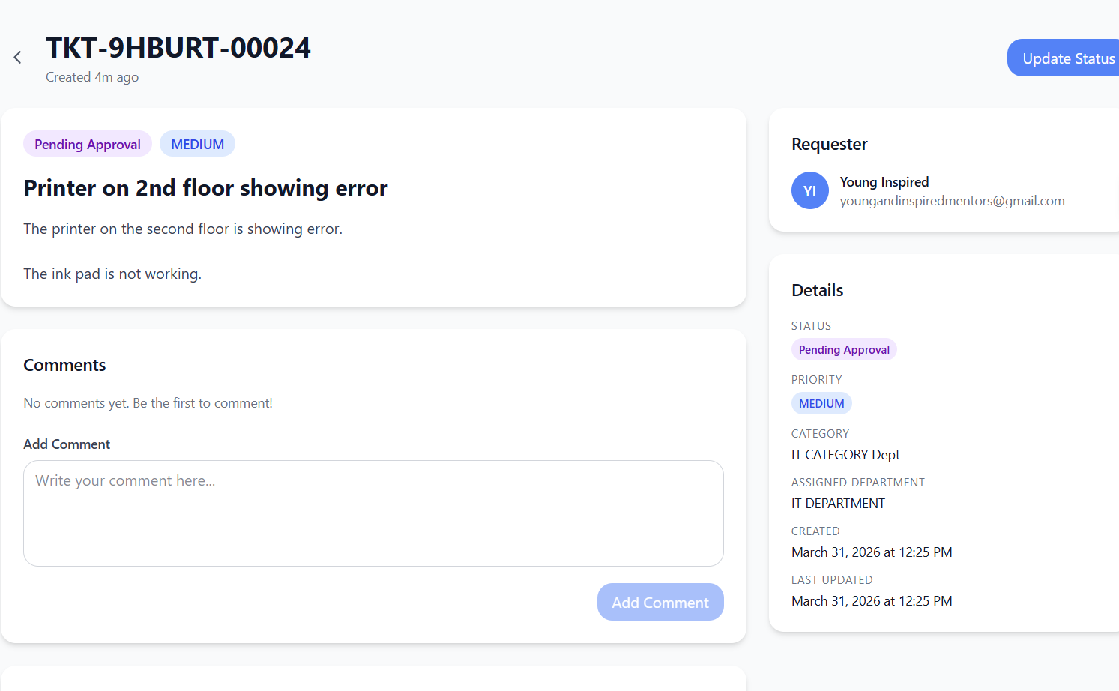Click the requester email address

(x=952, y=201)
